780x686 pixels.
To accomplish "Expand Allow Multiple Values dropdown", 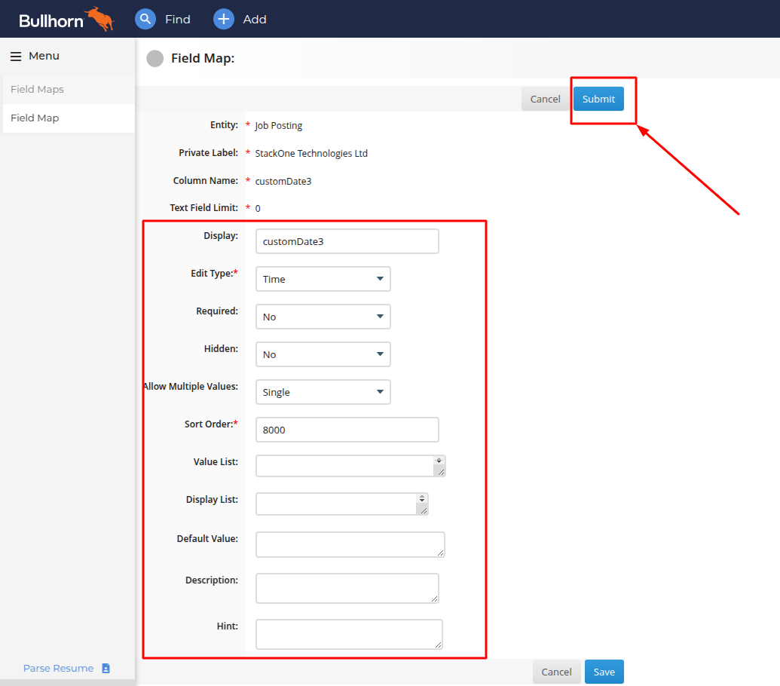I will pyautogui.click(x=323, y=392).
